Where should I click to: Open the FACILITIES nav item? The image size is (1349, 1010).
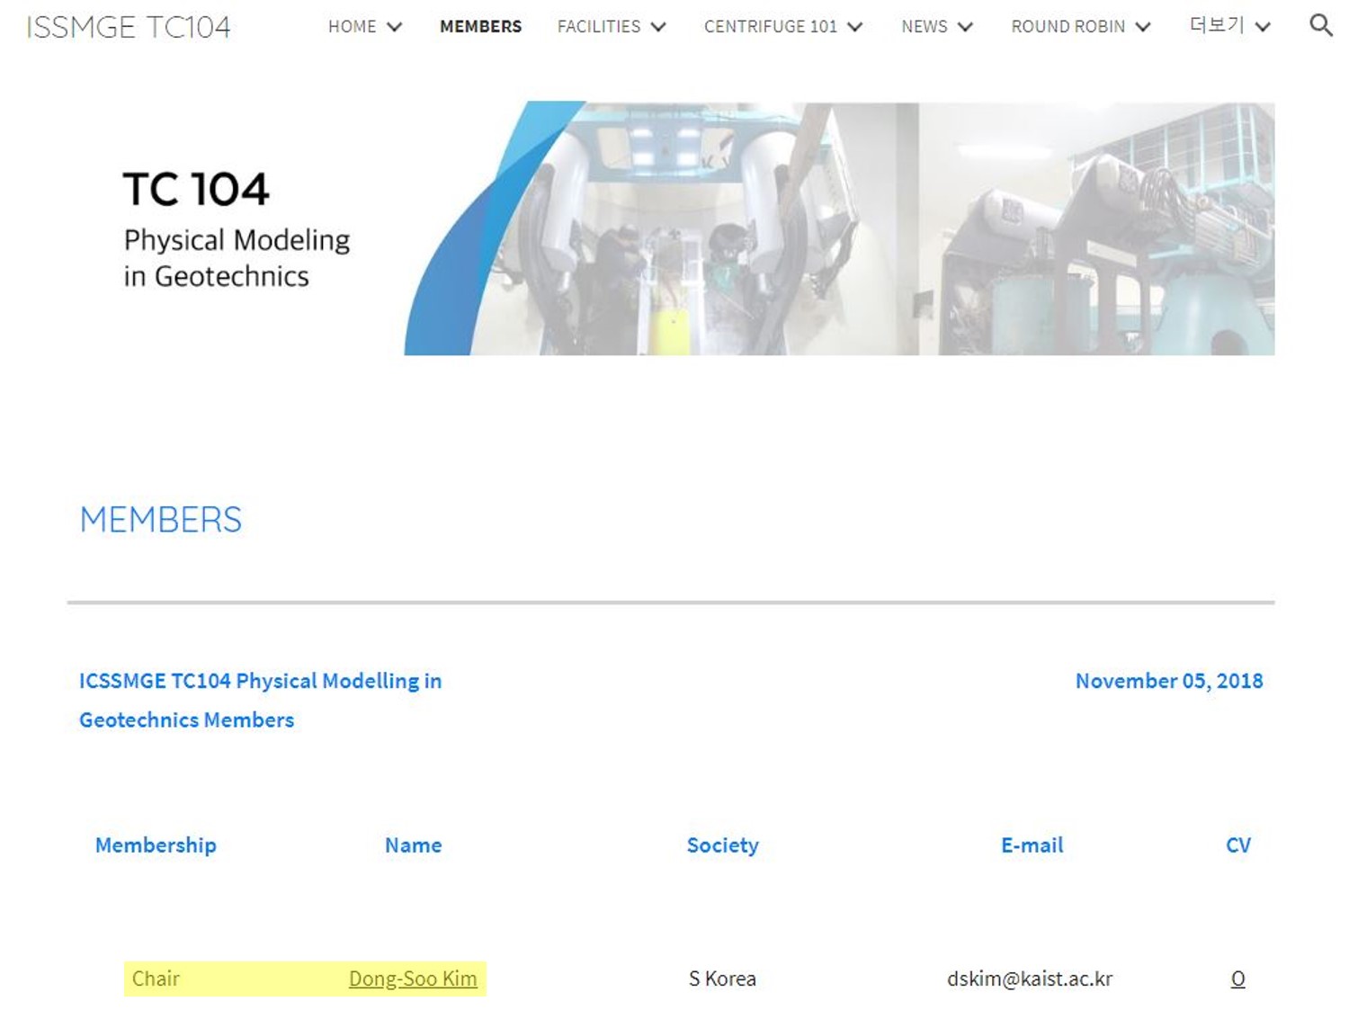[x=599, y=27]
